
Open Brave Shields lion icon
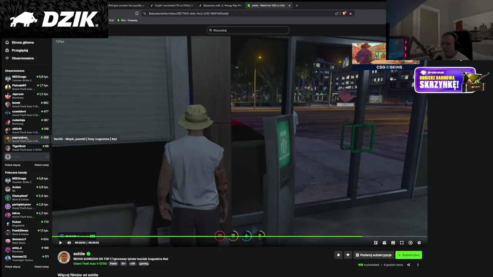click(344, 13)
